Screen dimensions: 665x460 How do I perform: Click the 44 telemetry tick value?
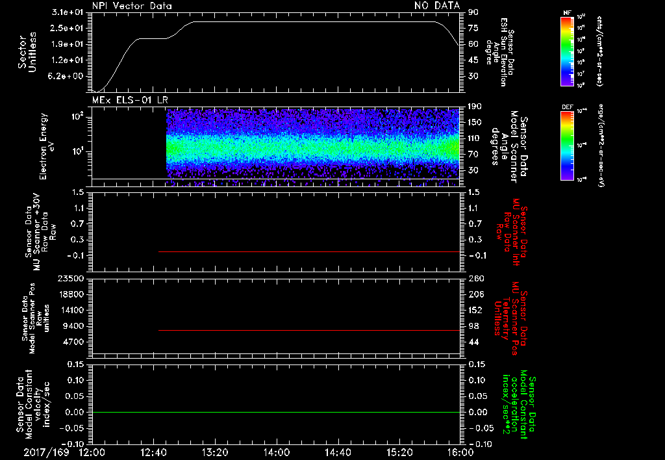473,342
